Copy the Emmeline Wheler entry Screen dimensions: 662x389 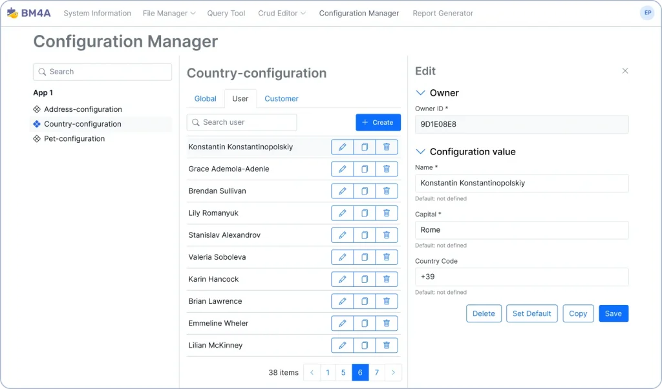coord(365,323)
